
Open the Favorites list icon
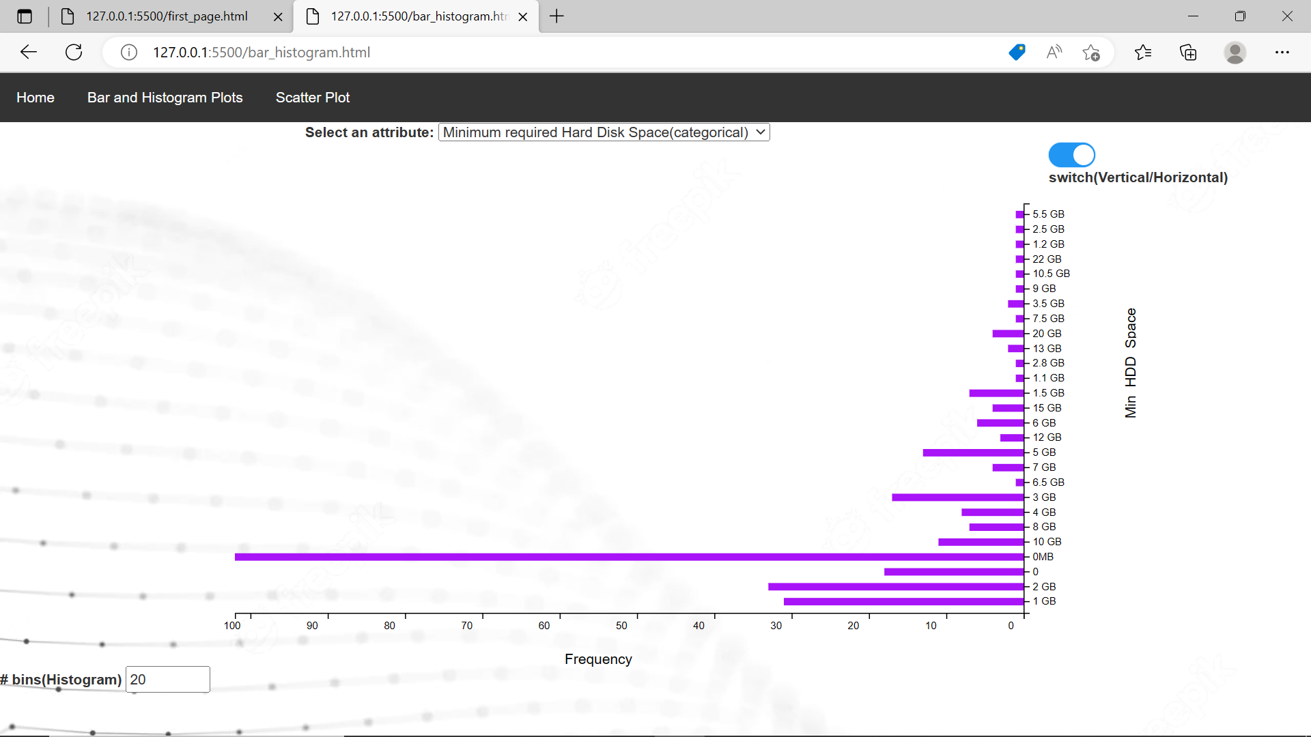click(1142, 53)
